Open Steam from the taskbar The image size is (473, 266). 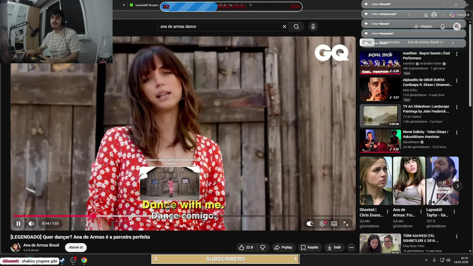coord(62,260)
